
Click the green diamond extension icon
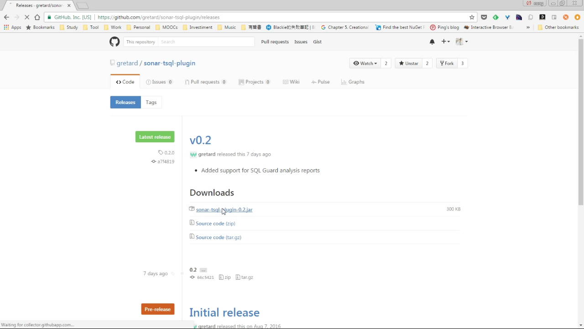click(495, 17)
